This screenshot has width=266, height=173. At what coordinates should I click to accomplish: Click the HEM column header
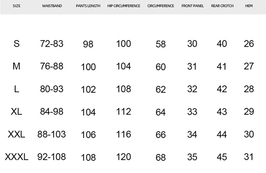249,6
